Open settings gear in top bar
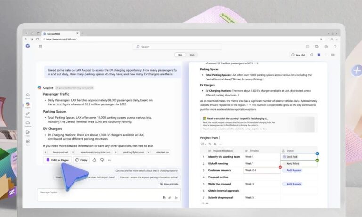Viewport: 362px width, 217px height. (x=326, y=47)
